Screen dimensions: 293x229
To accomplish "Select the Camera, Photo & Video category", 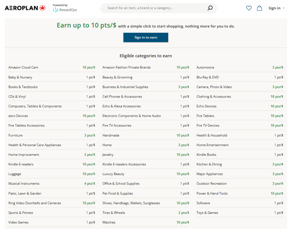I will 214,87.
